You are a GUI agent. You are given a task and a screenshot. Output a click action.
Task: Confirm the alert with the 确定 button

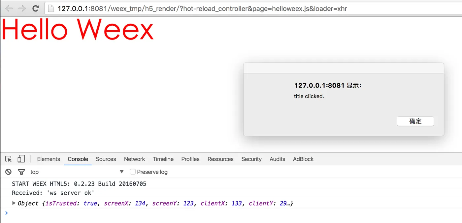[415, 121]
